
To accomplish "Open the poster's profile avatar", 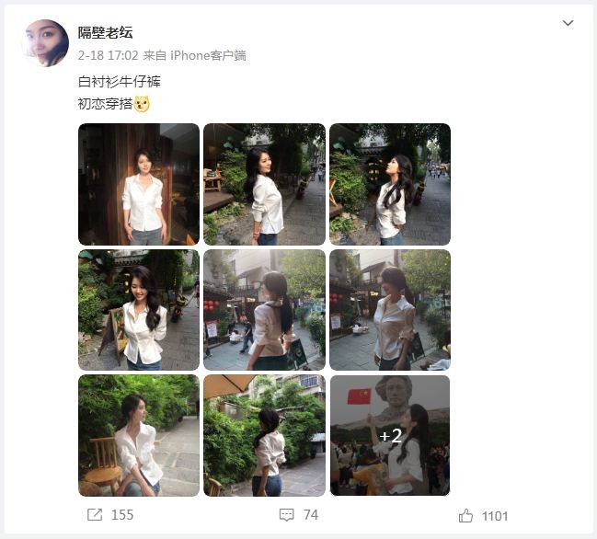I will click(45, 43).
